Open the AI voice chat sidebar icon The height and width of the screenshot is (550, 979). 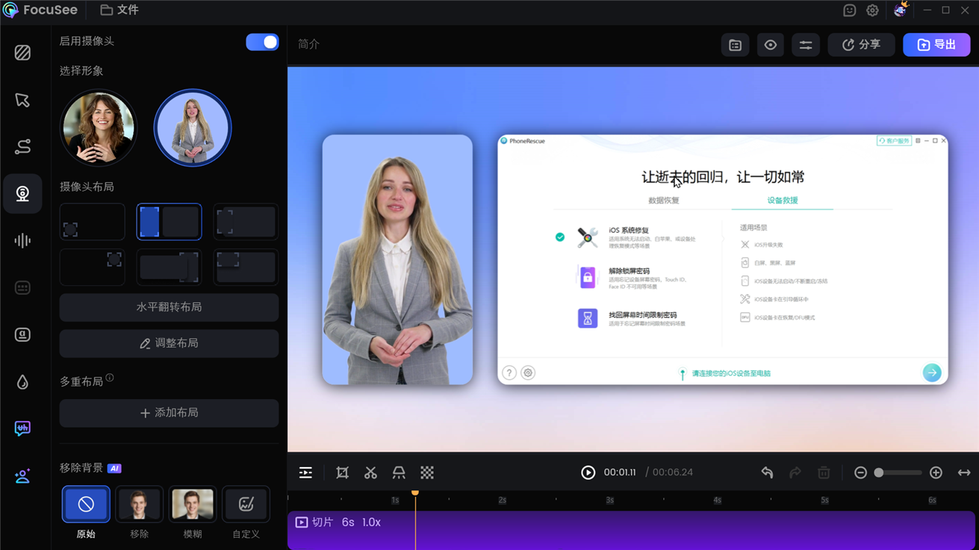22,428
